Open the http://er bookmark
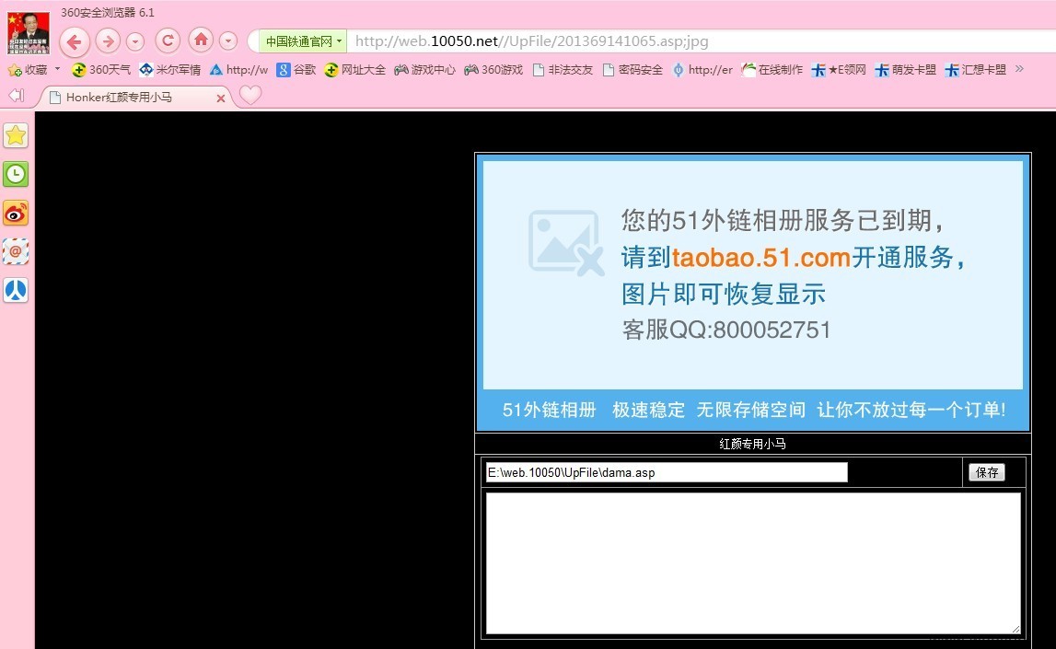Screen dimensions: 1056x649 702,69
